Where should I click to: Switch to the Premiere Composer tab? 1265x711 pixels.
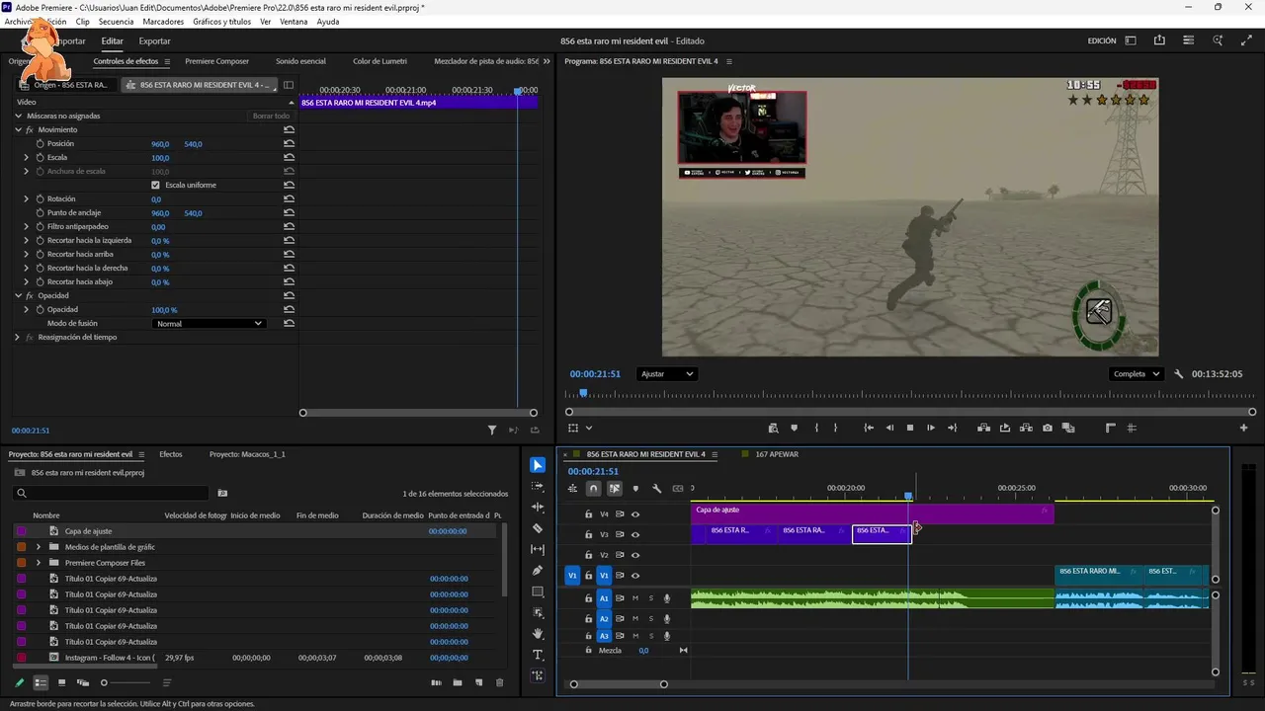(x=216, y=61)
